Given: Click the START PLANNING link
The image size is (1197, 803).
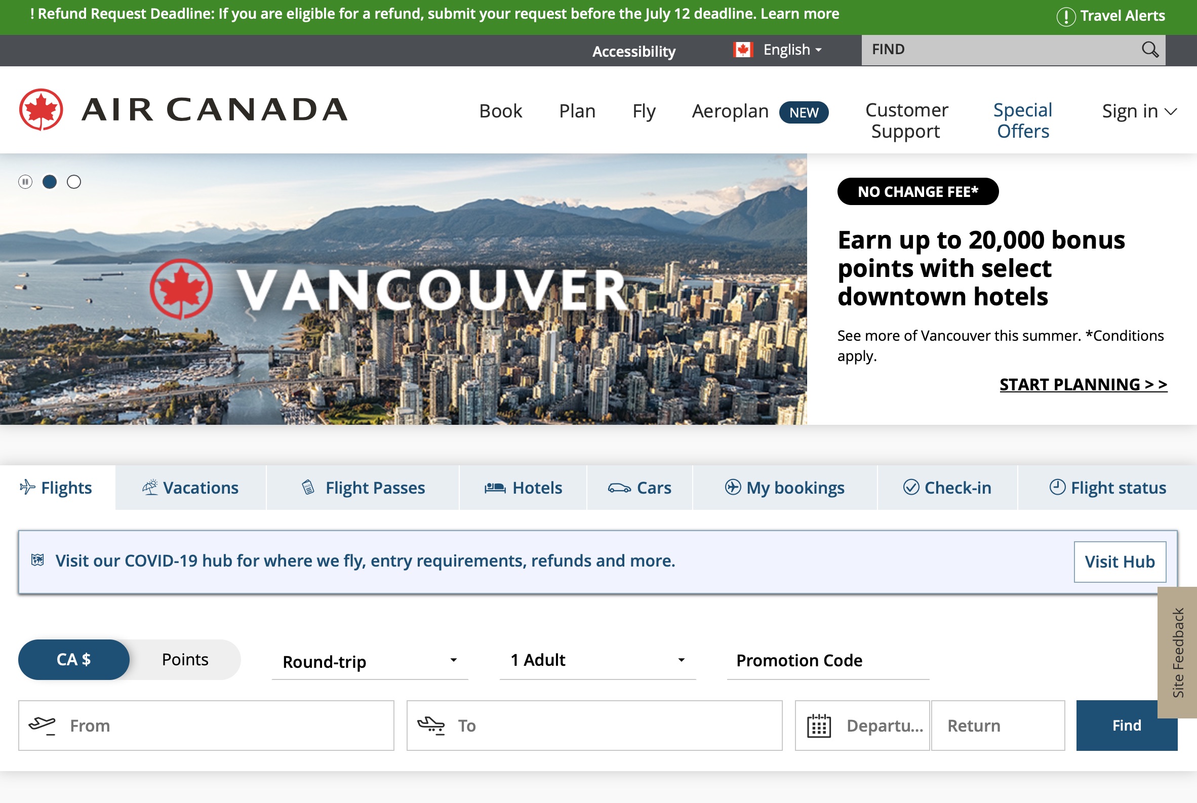Looking at the screenshot, I should tap(1083, 384).
